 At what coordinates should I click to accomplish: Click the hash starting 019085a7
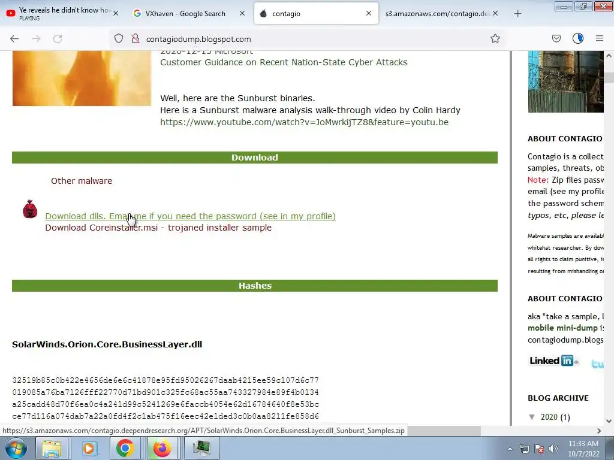[165, 392]
